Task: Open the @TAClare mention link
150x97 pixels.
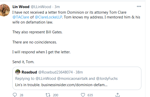Action: [21, 17]
